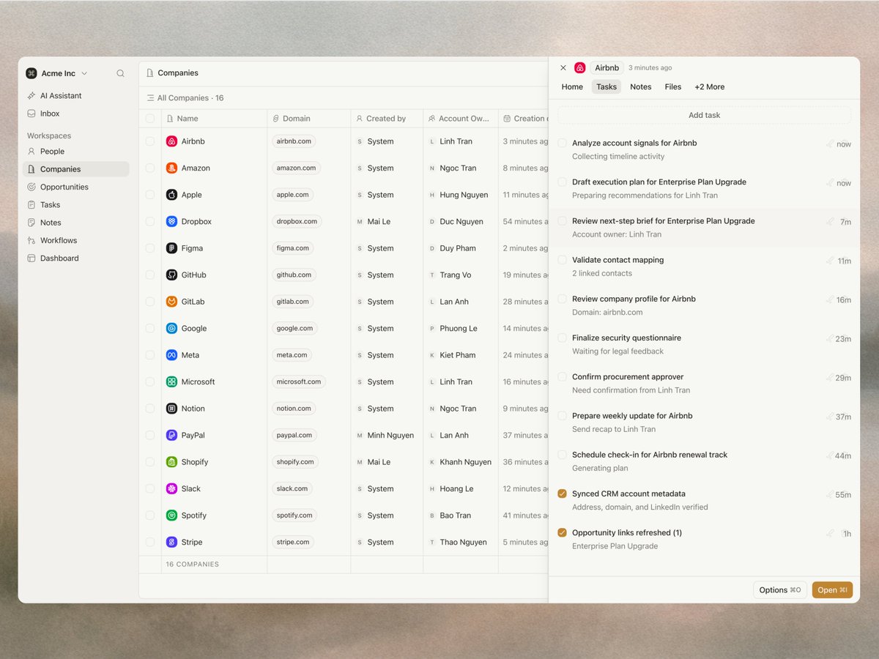Image resolution: width=879 pixels, height=659 pixels.
Task: Click Minh Nguyen in Created by column
Action: pos(386,436)
